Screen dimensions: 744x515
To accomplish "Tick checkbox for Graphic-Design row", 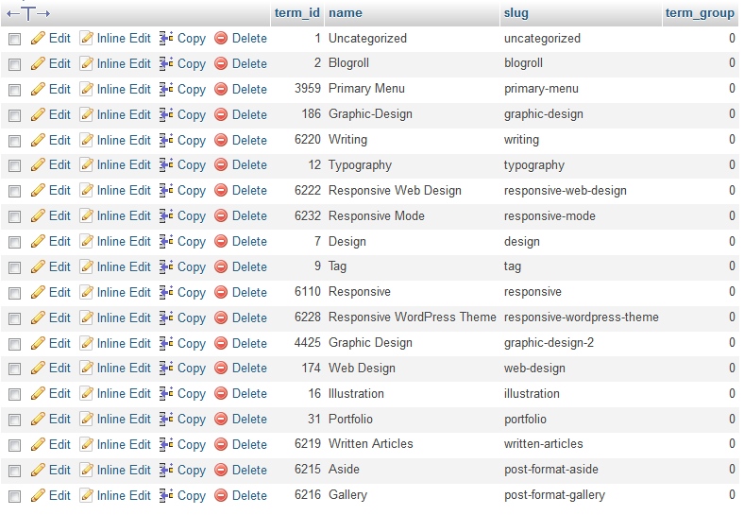I will [15, 115].
